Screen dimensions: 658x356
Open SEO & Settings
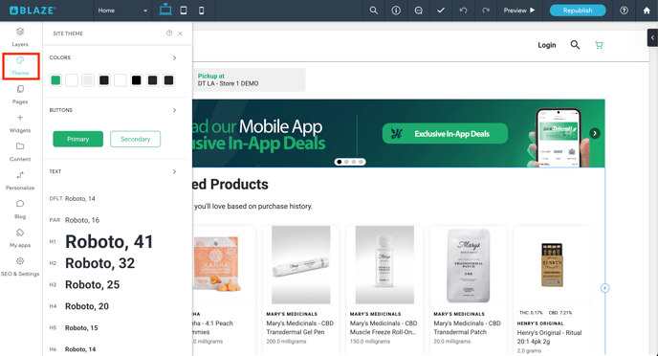click(20, 267)
